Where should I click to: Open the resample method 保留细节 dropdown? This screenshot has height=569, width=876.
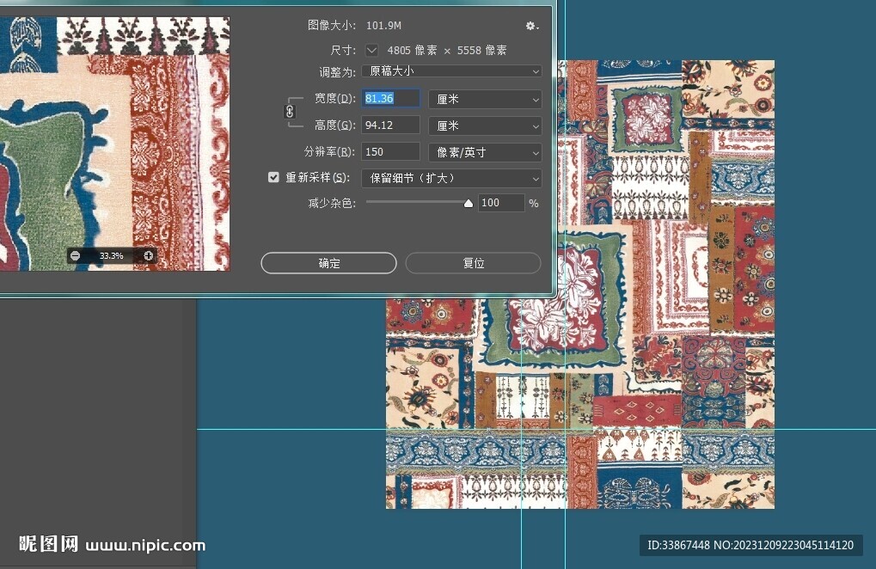tap(450, 178)
